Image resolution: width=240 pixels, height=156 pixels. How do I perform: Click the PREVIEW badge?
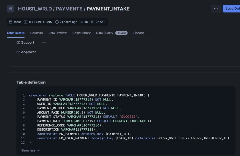121,33
